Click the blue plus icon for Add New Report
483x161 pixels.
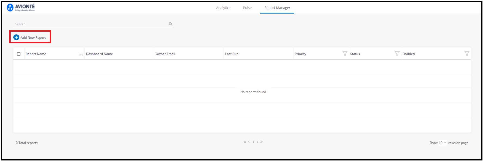click(16, 37)
